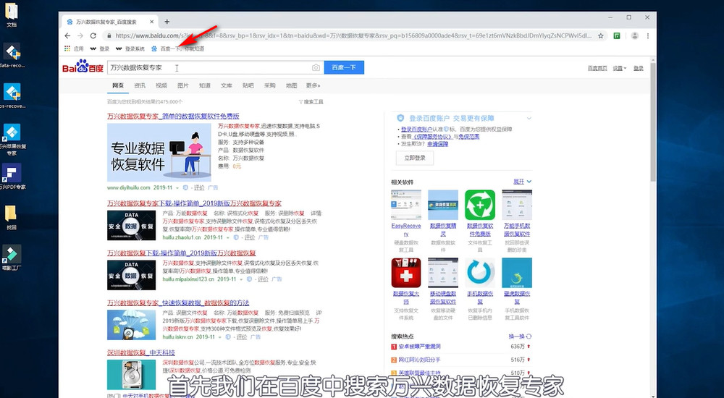Click 评价 under the www.diyihuifu.com result
Image resolution: width=724 pixels, height=398 pixels.
pyautogui.click(x=199, y=188)
